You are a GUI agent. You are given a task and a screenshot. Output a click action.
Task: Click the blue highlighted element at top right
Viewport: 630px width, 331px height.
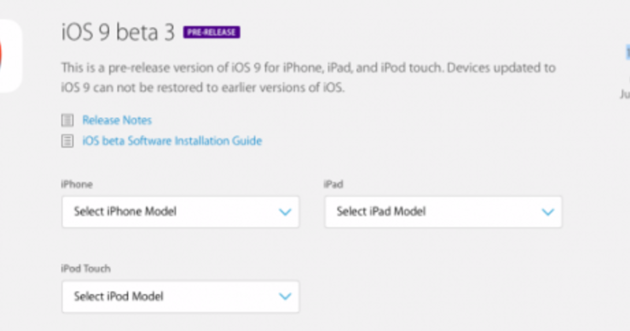click(627, 53)
